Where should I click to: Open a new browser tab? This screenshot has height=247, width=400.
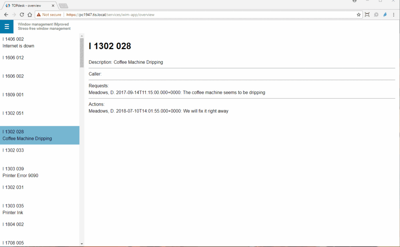click(63, 5)
